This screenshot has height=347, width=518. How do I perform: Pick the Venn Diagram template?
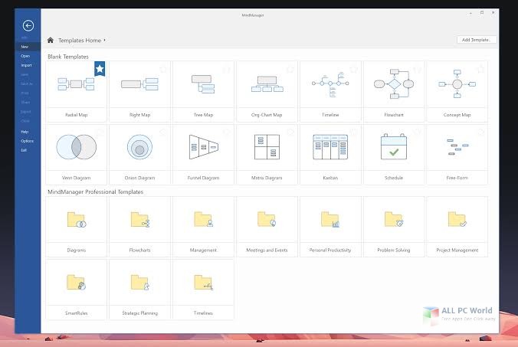[x=77, y=154]
